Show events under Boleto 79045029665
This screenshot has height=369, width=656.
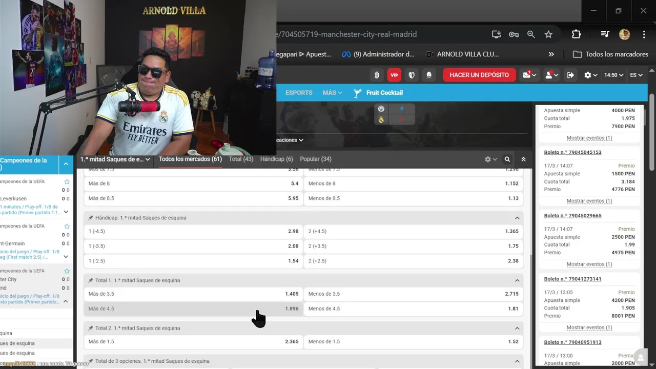(589, 264)
